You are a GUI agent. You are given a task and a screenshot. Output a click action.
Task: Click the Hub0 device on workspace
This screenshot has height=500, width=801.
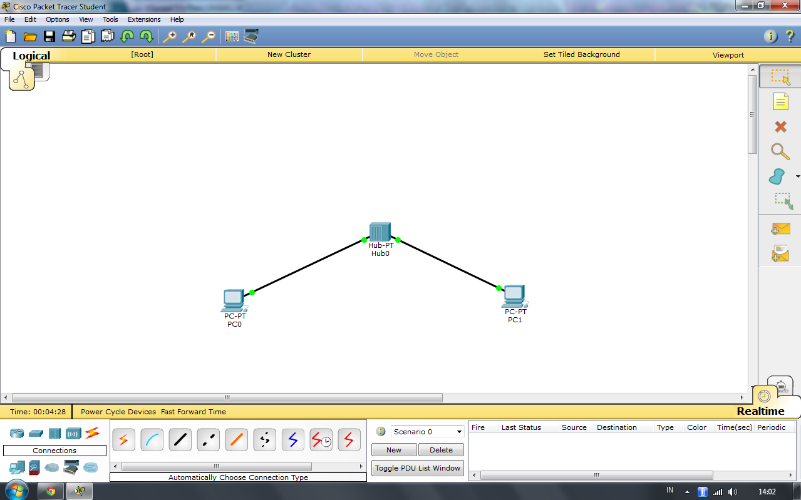(380, 232)
